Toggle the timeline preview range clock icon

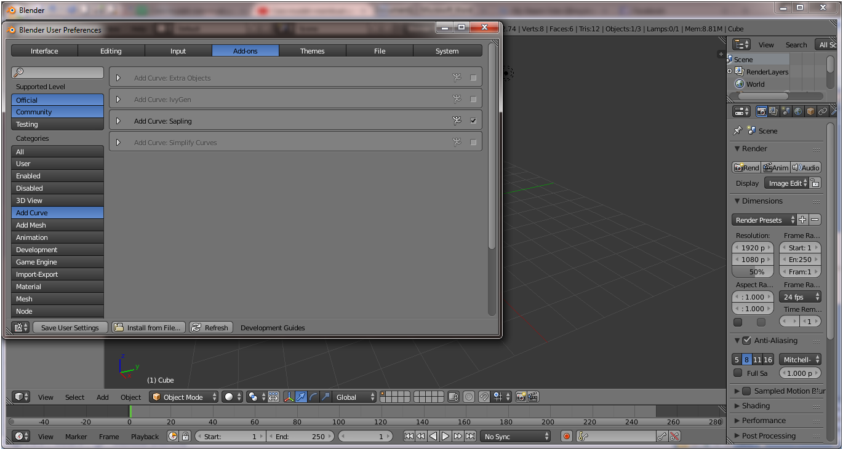173,436
